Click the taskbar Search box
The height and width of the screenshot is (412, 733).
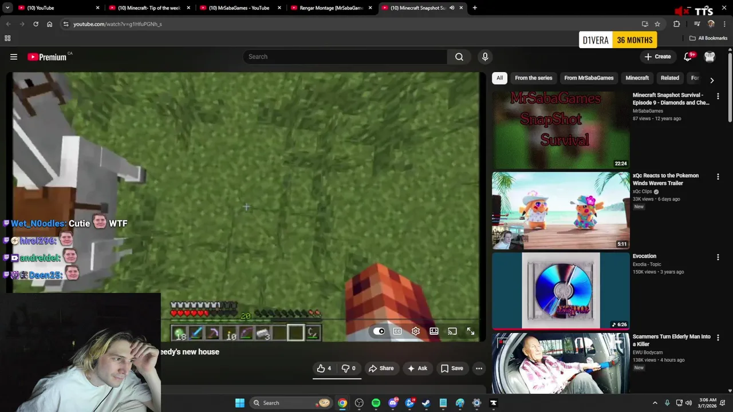click(291, 403)
